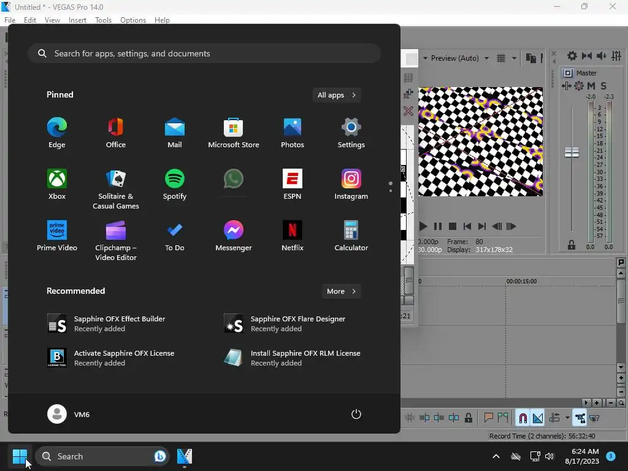Show hidden system tray icons chevron
This screenshot has width=628, height=471.
click(496, 456)
